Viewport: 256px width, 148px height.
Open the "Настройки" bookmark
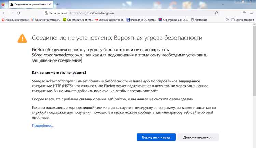click(199, 20)
